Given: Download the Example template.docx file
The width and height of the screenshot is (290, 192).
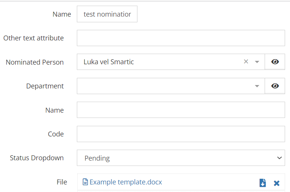Looking at the screenshot, I should click(x=263, y=183).
